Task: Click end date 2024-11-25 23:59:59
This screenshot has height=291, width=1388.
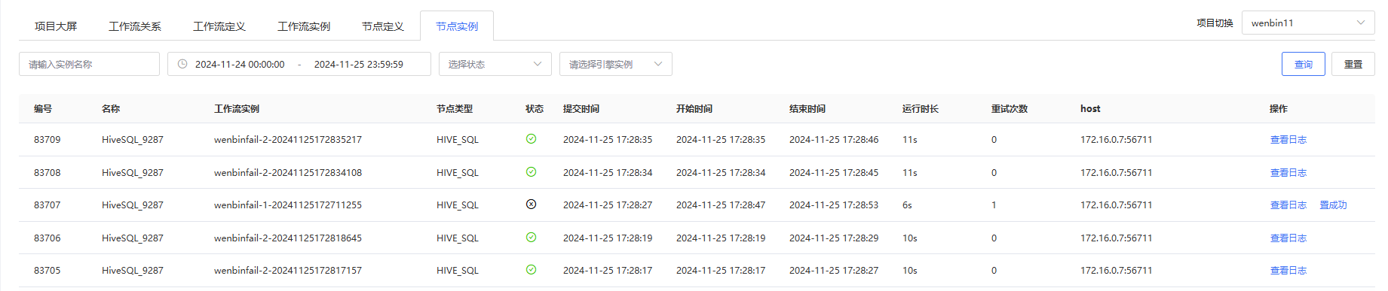Action: (x=359, y=65)
